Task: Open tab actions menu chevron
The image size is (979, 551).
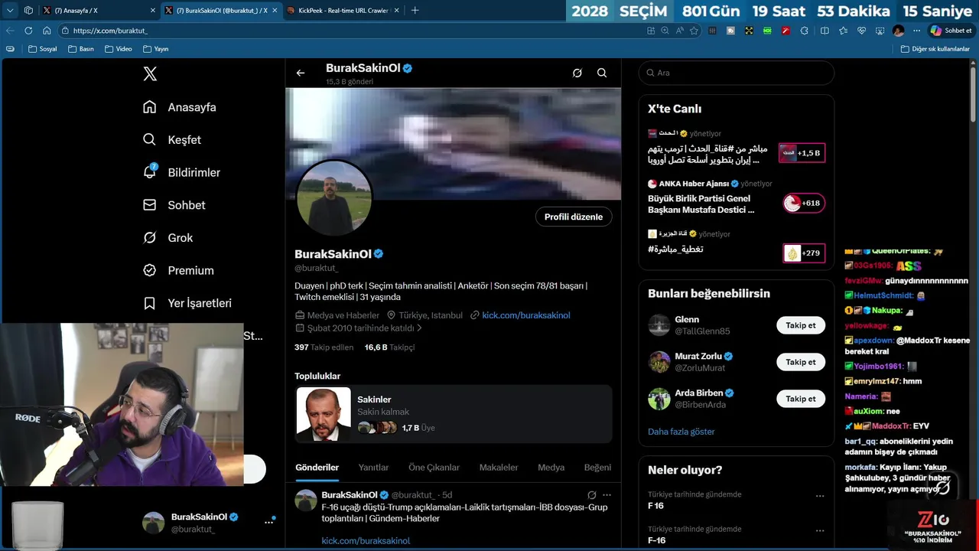Action: [x=11, y=11]
